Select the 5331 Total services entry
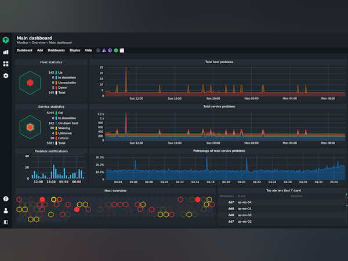Screen dimensions: 348x261 56,143
